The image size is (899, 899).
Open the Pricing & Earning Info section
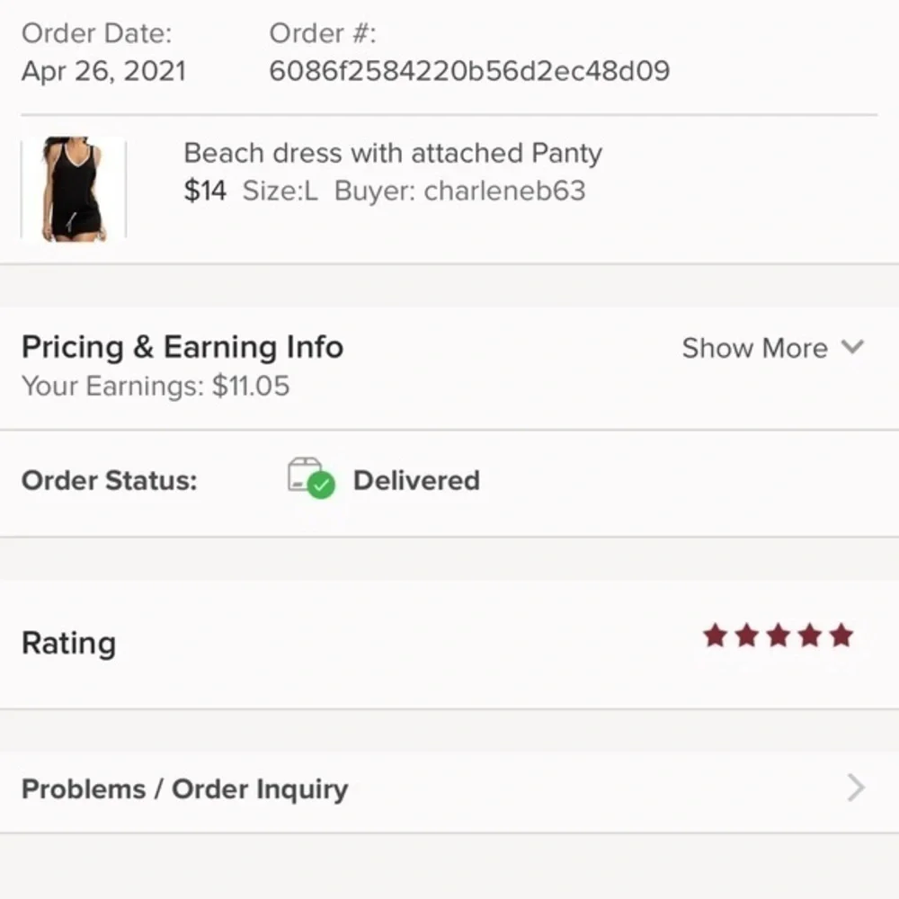[x=182, y=348]
